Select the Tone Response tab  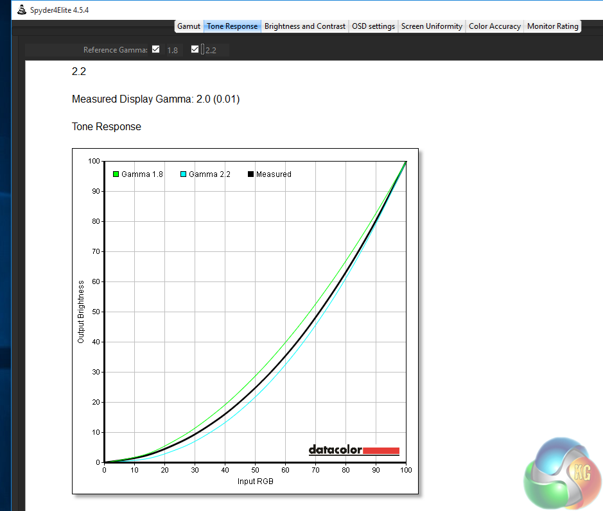pyautogui.click(x=232, y=26)
